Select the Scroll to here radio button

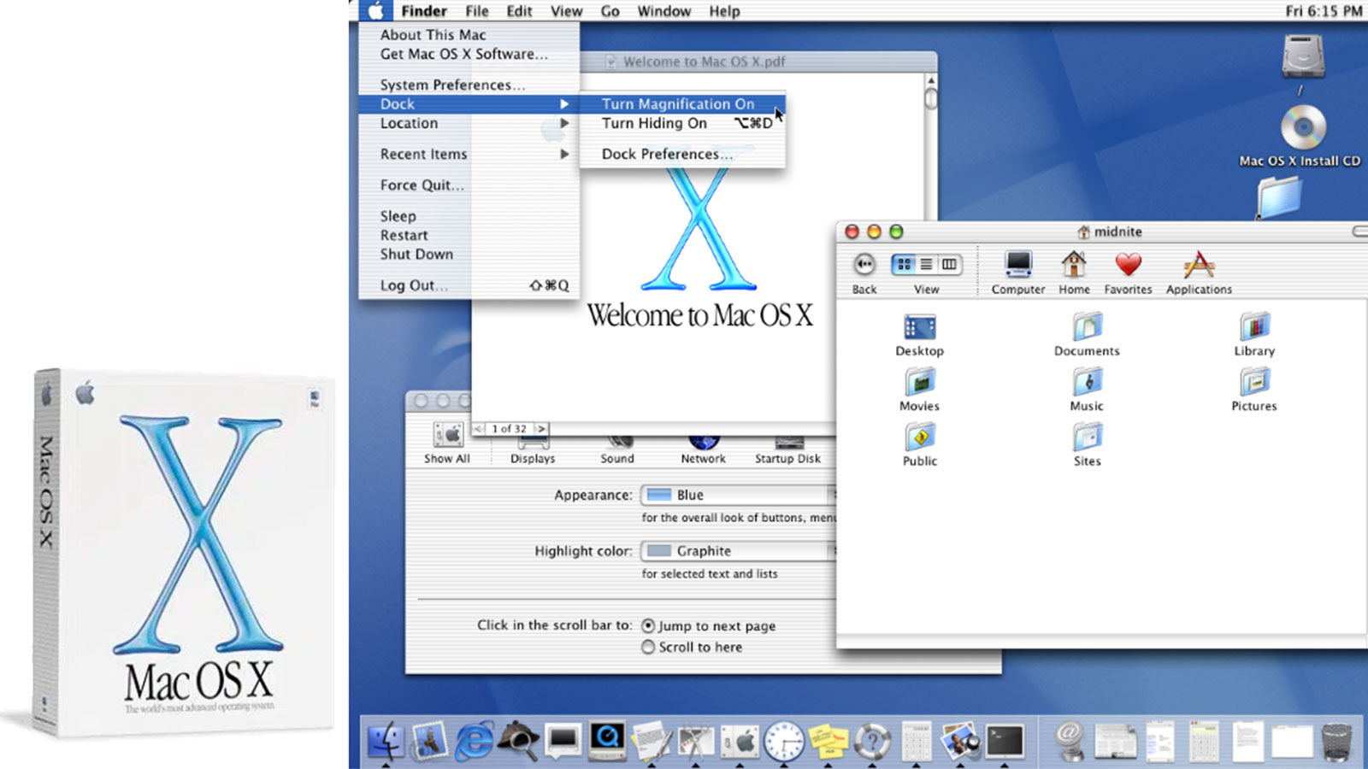pos(648,647)
